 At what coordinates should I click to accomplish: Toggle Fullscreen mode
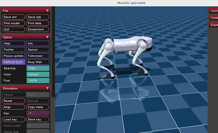pos(38,56)
